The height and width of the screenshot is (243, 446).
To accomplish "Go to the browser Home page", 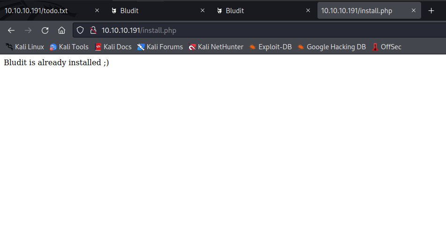I will [x=61, y=30].
